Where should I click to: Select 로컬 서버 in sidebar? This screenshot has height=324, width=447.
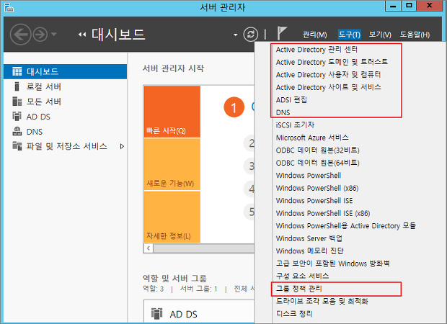pos(66,86)
